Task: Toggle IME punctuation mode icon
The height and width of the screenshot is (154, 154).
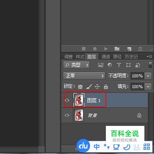Action: pyautogui.click(x=107, y=147)
